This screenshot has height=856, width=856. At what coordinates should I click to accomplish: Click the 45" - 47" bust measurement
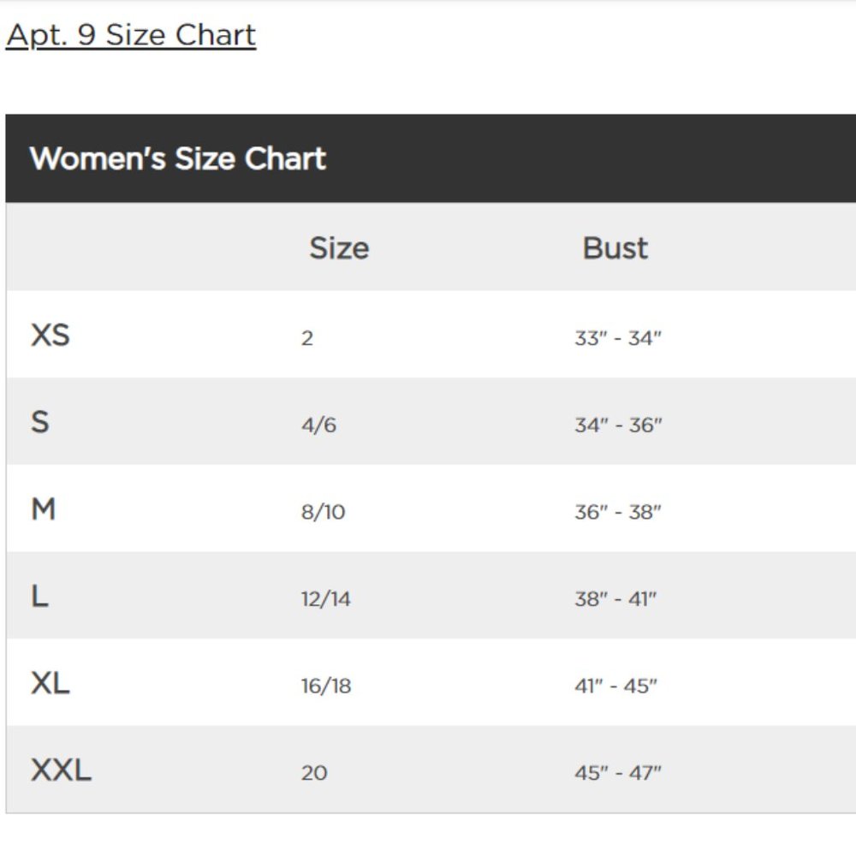pyautogui.click(x=618, y=773)
